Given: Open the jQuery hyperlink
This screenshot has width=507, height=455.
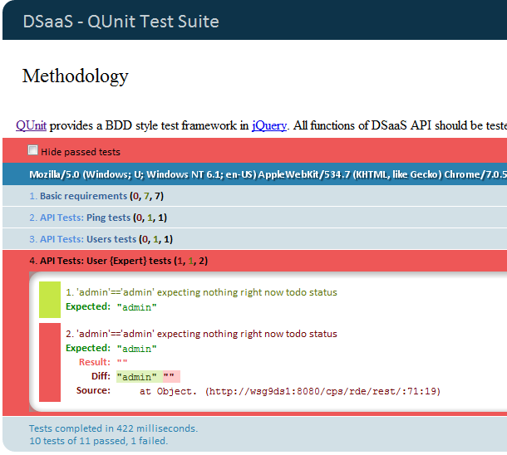Looking at the screenshot, I should [x=269, y=125].
